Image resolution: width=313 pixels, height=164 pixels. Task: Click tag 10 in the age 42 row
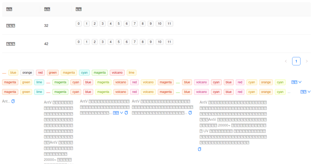pyautogui.click(x=160, y=42)
